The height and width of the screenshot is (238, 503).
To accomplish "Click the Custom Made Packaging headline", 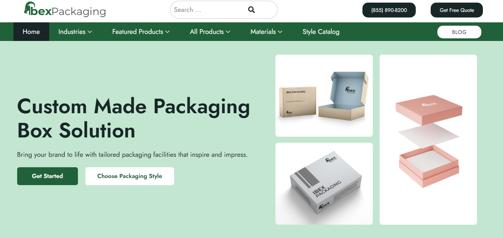I will pyautogui.click(x=133, y=118).
